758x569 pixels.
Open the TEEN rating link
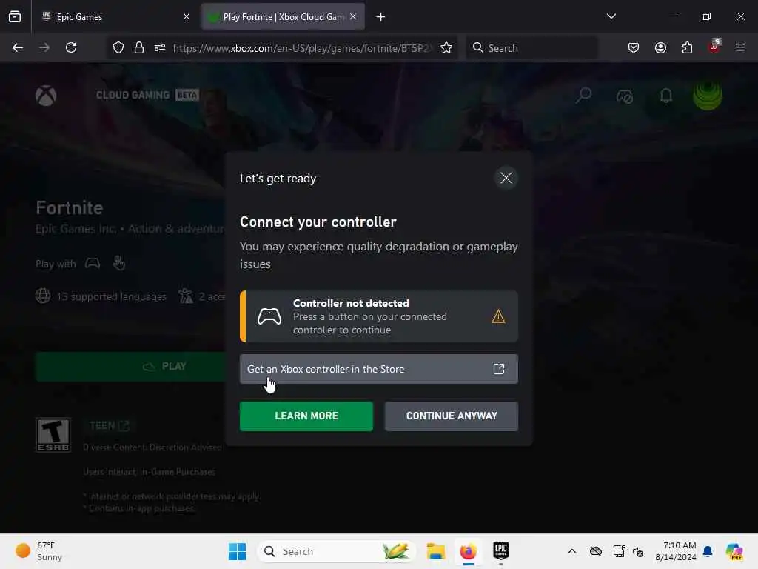tap(110, 426)
